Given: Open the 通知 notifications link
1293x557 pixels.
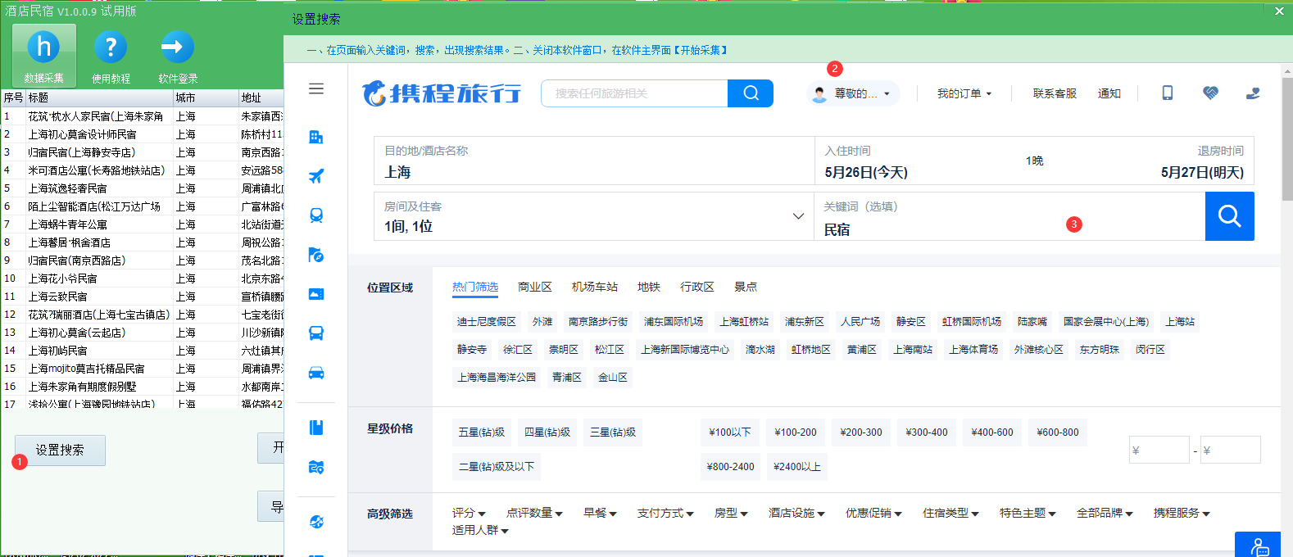Looking at the screenshot, I should pyautogui.click(x=1109, y=93).
